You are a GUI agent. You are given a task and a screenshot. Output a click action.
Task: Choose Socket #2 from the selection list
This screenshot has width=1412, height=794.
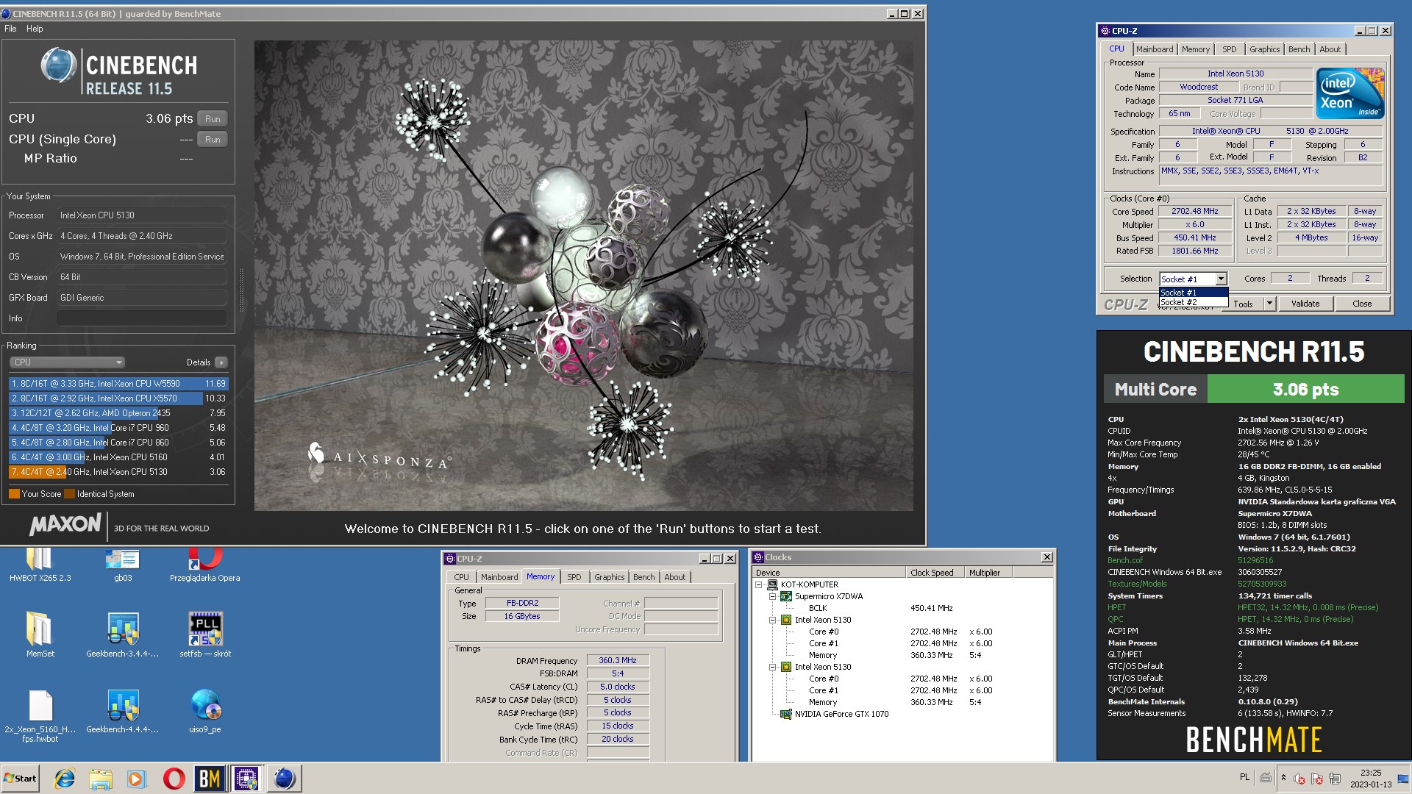click(1193, 302)
